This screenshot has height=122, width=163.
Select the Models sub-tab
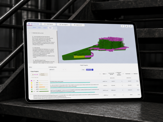pyautogui.click(x=34, y=28)
